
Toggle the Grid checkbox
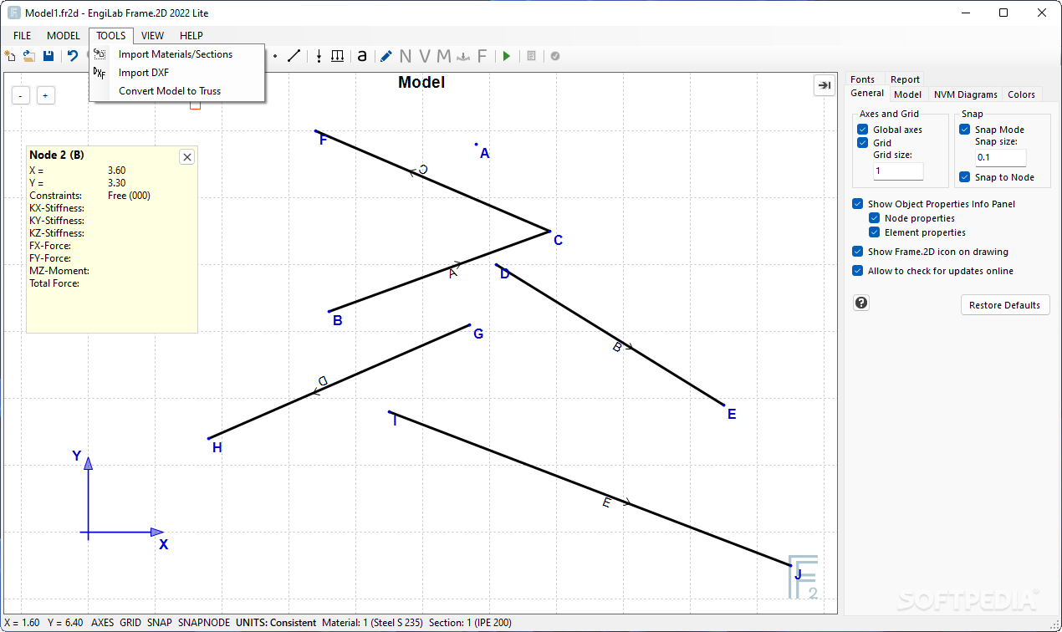(863, 143)
